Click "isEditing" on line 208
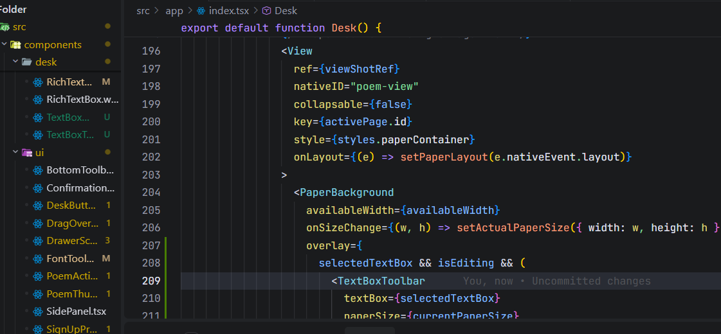The width and height of the screenshot is (721, 334). point(466,263)
